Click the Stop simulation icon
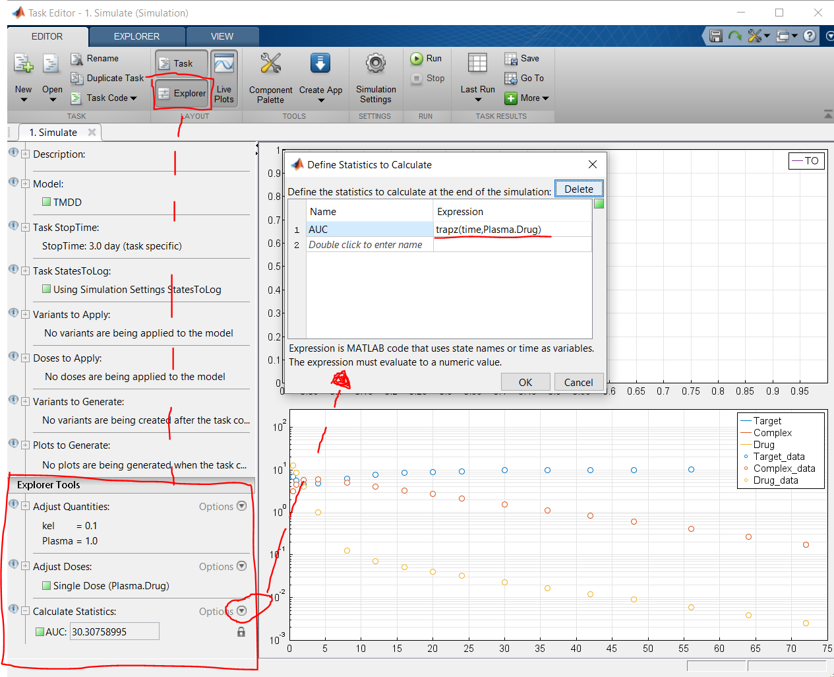834x677 pixels. point(417,79)
